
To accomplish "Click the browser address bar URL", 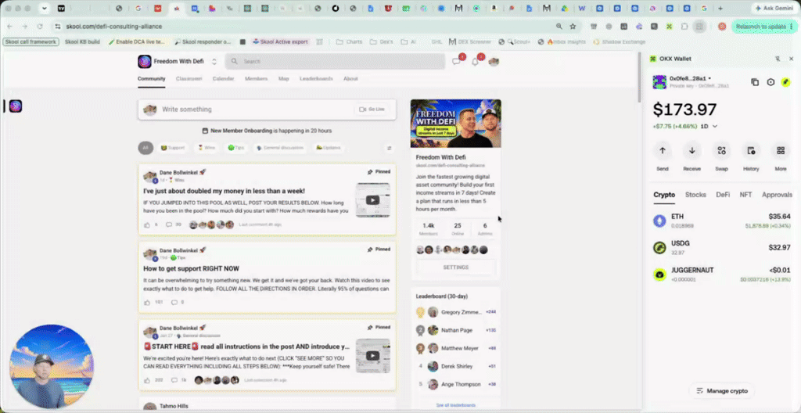I will click(114, 26).
